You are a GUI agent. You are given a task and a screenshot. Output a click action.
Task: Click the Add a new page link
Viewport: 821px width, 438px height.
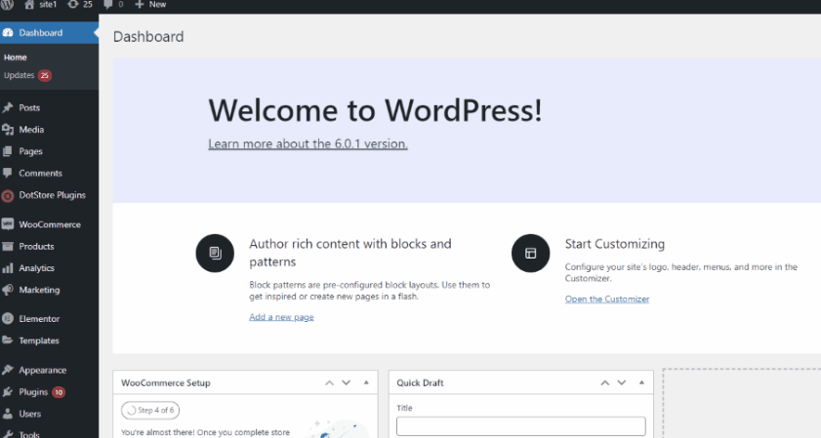pyautogui.click(x=281, y=317)
